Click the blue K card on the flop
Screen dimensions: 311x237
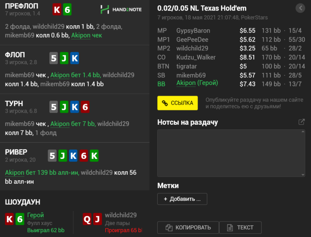75,58
